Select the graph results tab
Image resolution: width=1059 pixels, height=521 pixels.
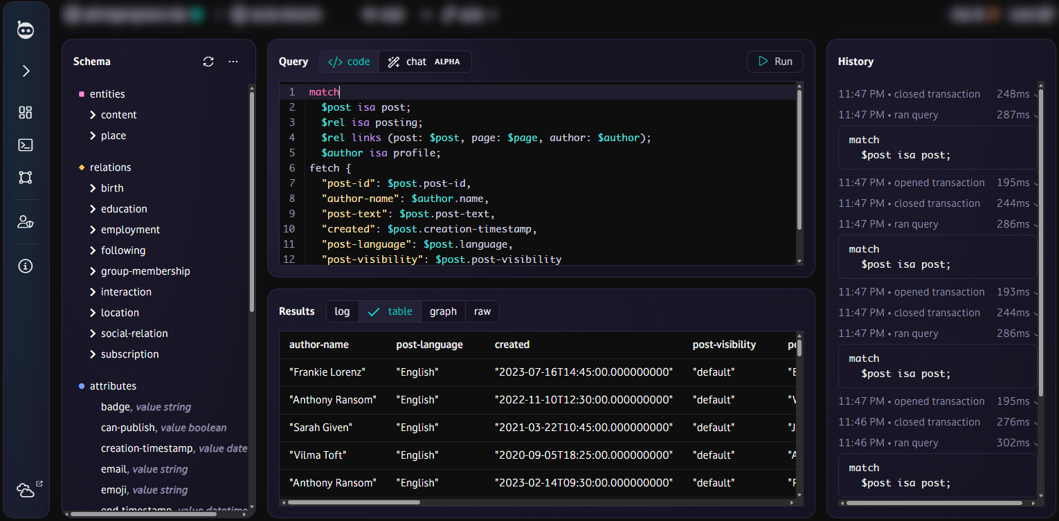[x=443, y=311]
